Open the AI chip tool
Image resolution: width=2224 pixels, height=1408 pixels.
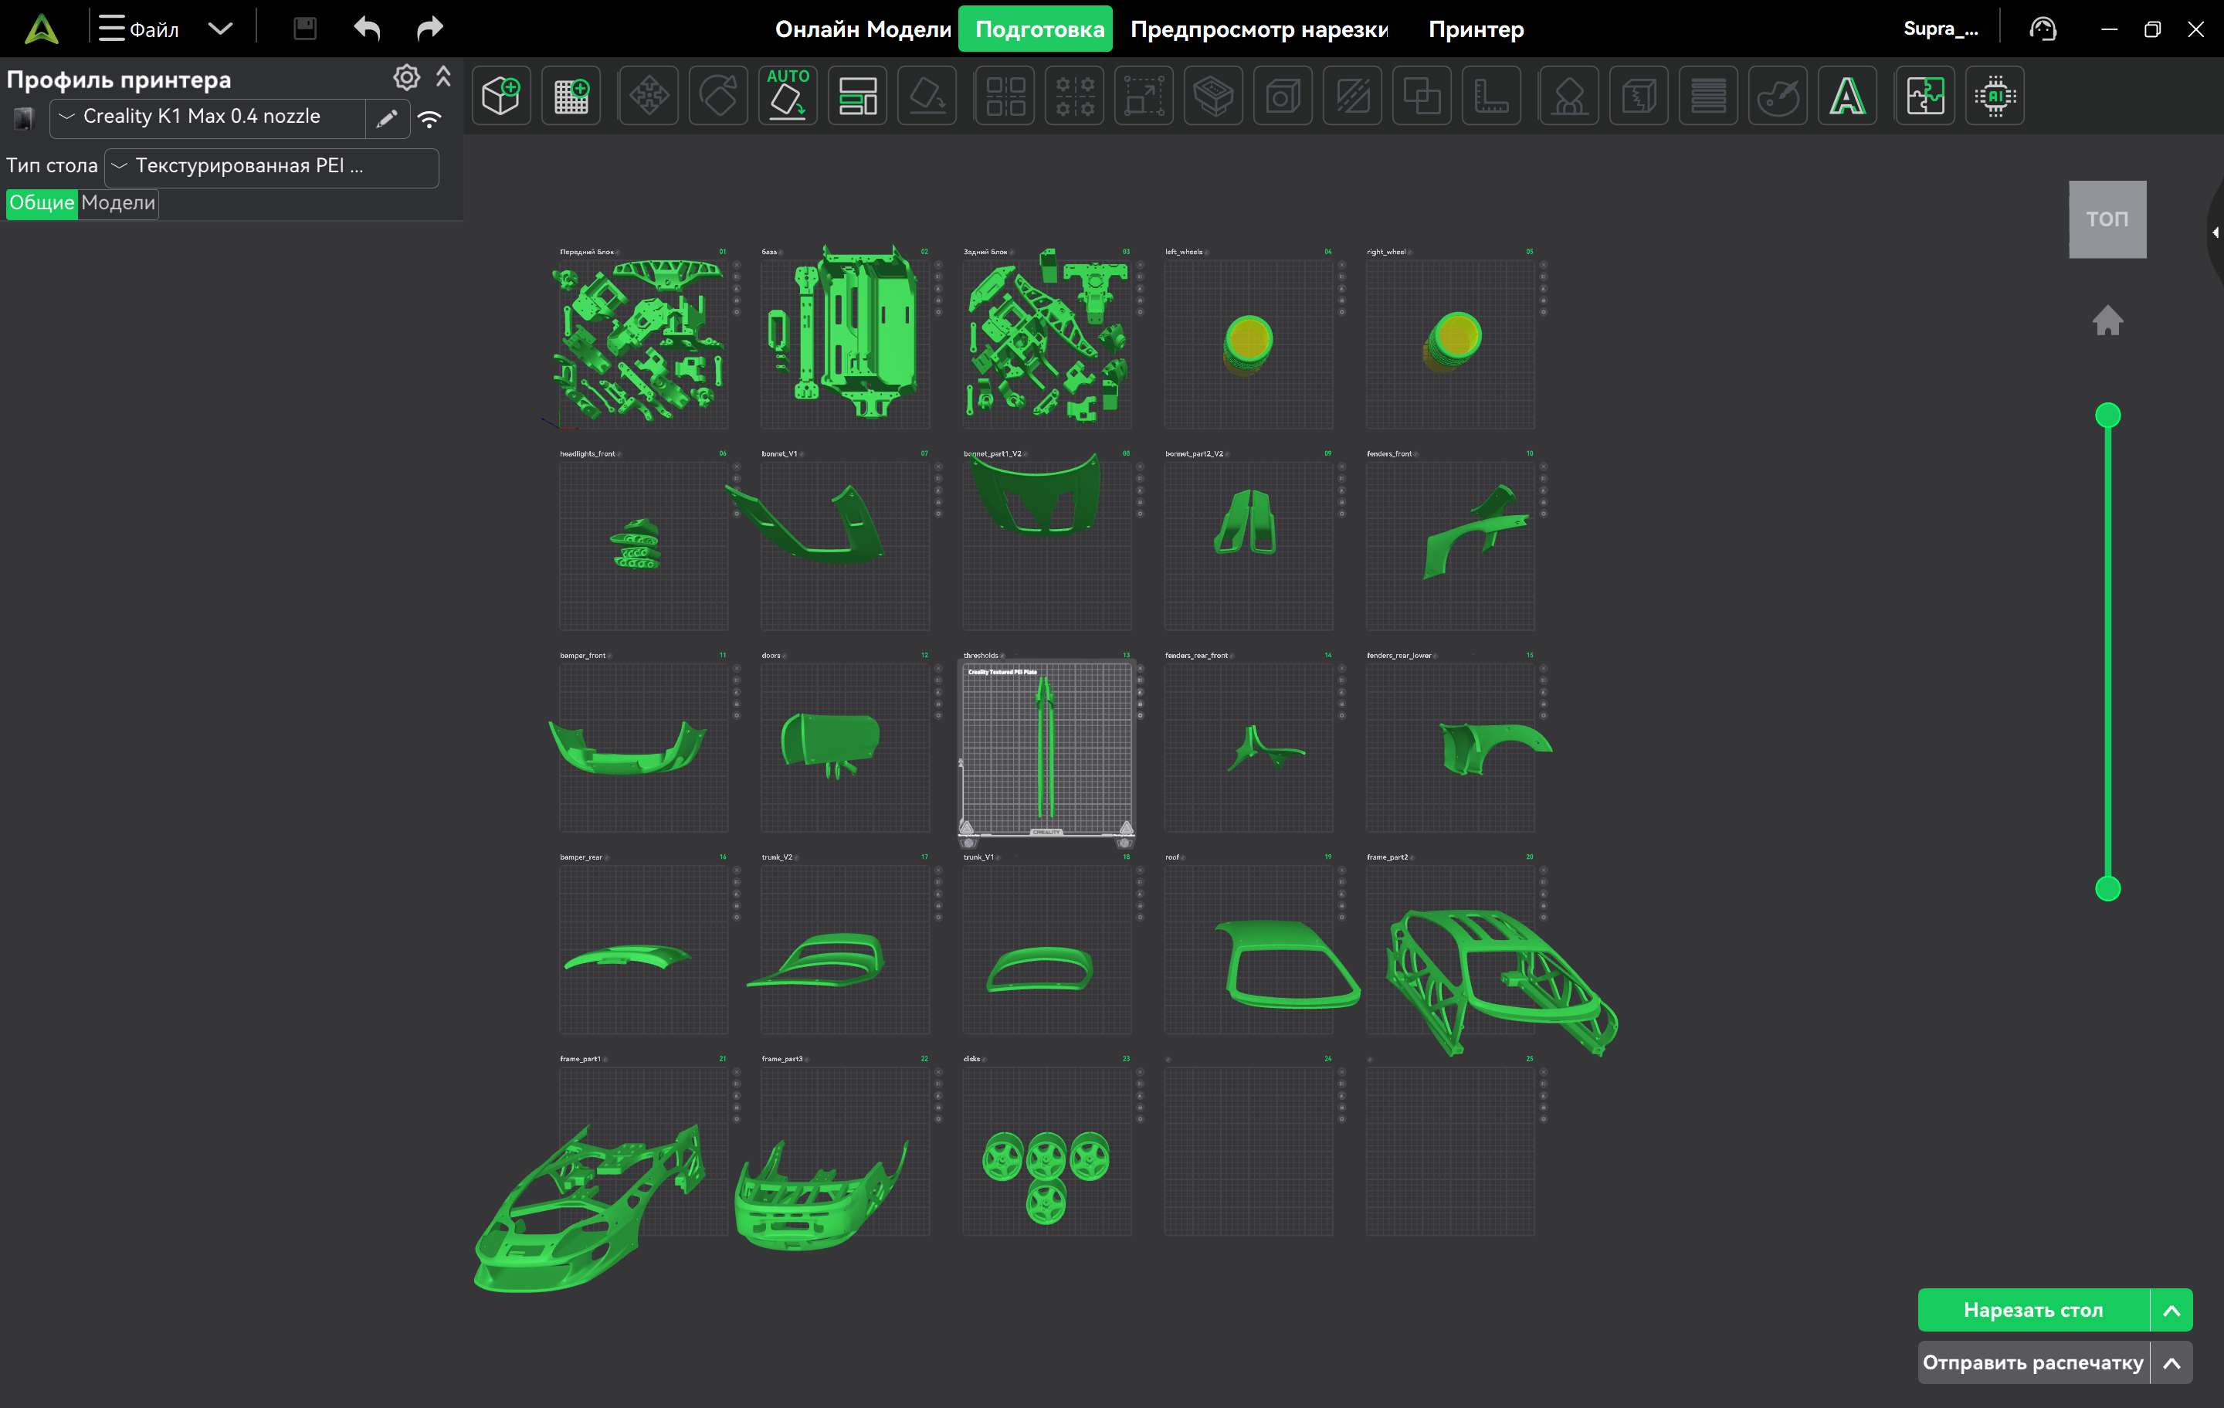click(x=1995, y=96)
